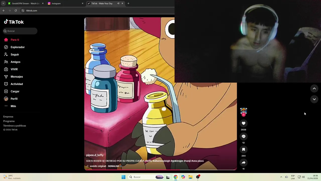Reload the TikTok page
The width and height of the screenshot is (321, 181).
pyautogui.click(x=16, y=11)
